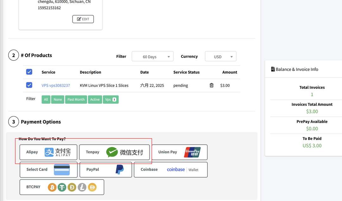Click PrePay Available $0.00 value

point(312,129)
